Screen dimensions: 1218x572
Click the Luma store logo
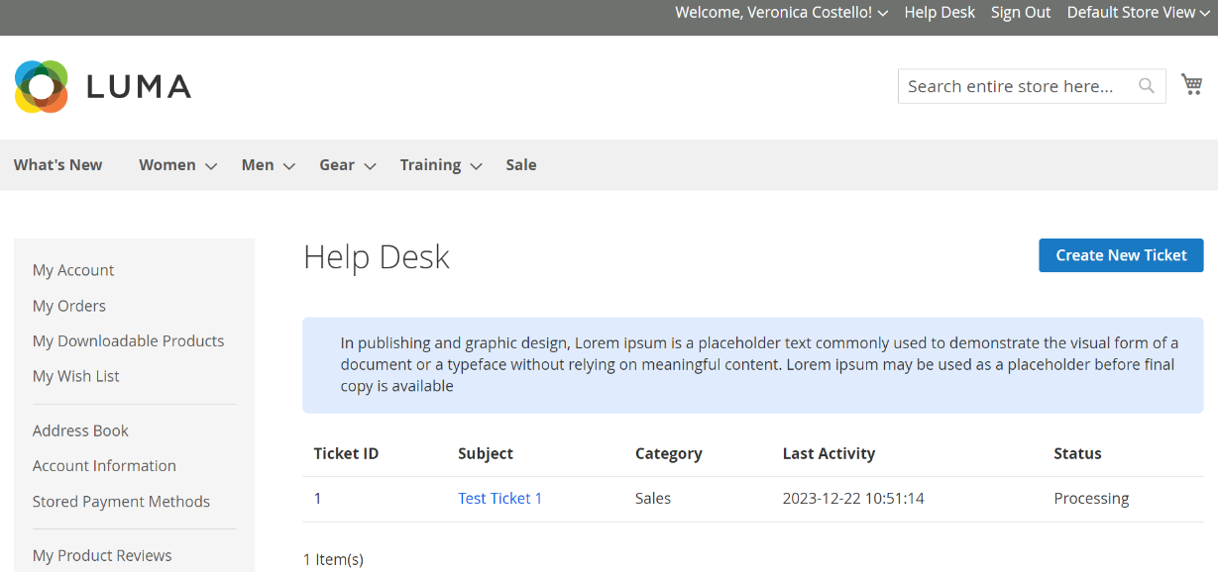pos(102,86)
